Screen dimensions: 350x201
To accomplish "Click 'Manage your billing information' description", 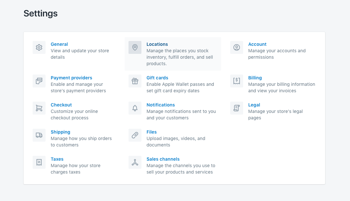I will [282, 87].
